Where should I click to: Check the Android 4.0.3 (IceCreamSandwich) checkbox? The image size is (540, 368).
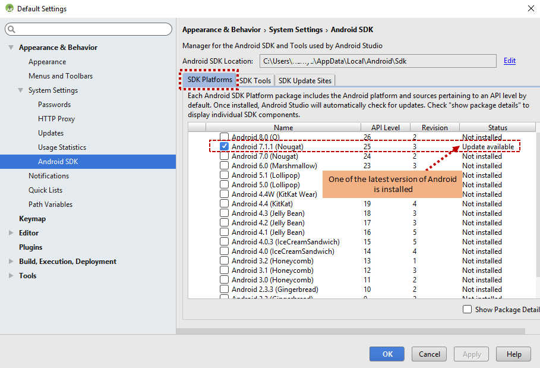pos(224,241)
